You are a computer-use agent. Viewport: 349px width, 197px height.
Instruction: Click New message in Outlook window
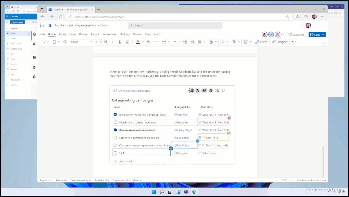tap(18, 22)
